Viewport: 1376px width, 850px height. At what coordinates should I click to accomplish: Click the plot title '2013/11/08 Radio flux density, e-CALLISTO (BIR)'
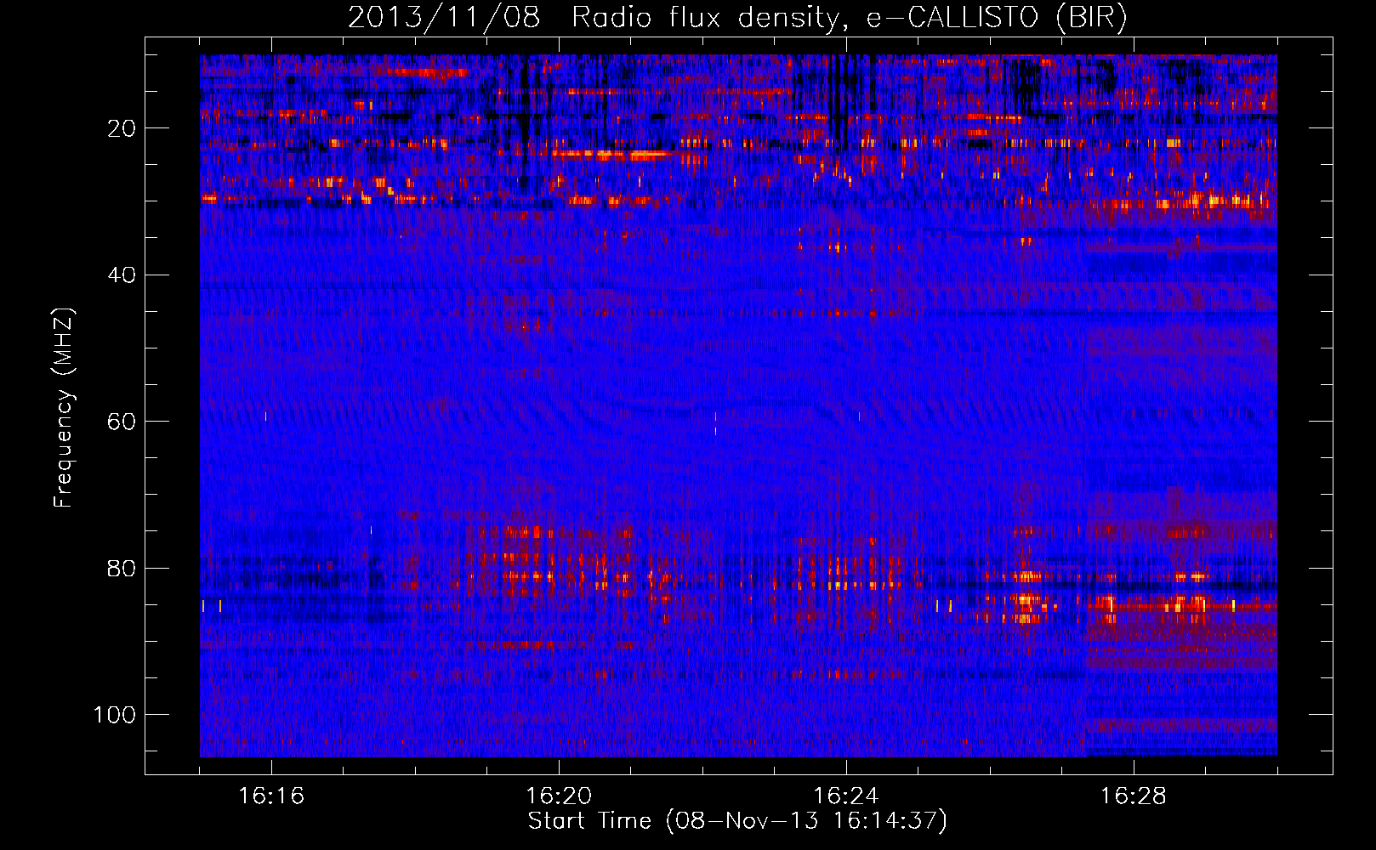click(x=737, y=18)
